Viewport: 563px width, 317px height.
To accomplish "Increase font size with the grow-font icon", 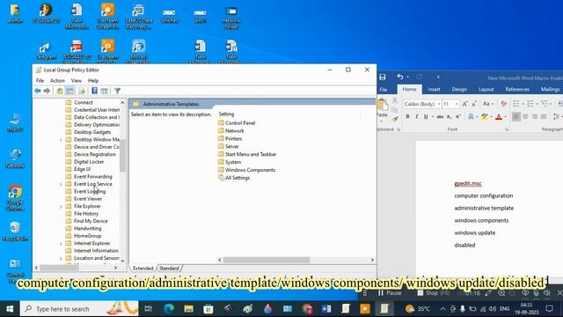I will click(464, 104).
